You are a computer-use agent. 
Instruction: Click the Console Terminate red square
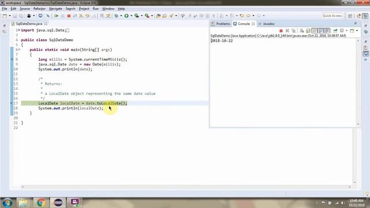click(x=281, y=31)
